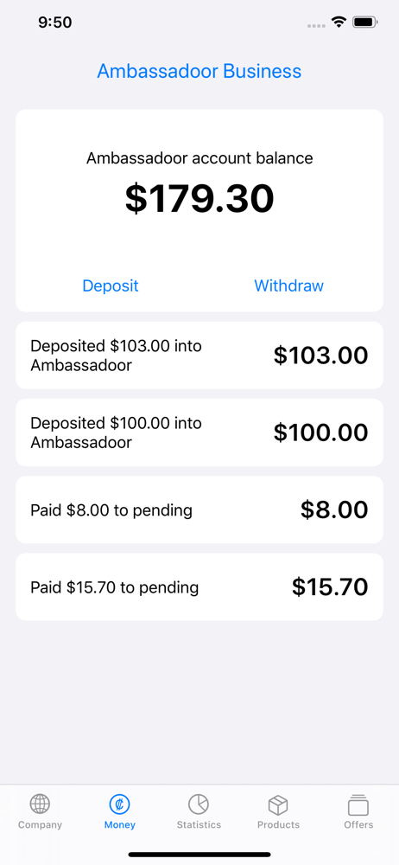Open the Paid $15.70 to pending entry
This screenshot has width=399, height=865.
(199, 587)
